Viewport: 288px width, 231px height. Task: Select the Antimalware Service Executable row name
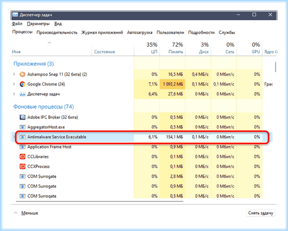[57, 137]
